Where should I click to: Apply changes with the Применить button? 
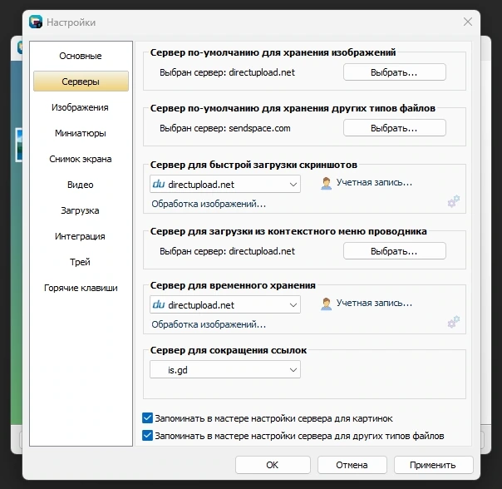433,465
